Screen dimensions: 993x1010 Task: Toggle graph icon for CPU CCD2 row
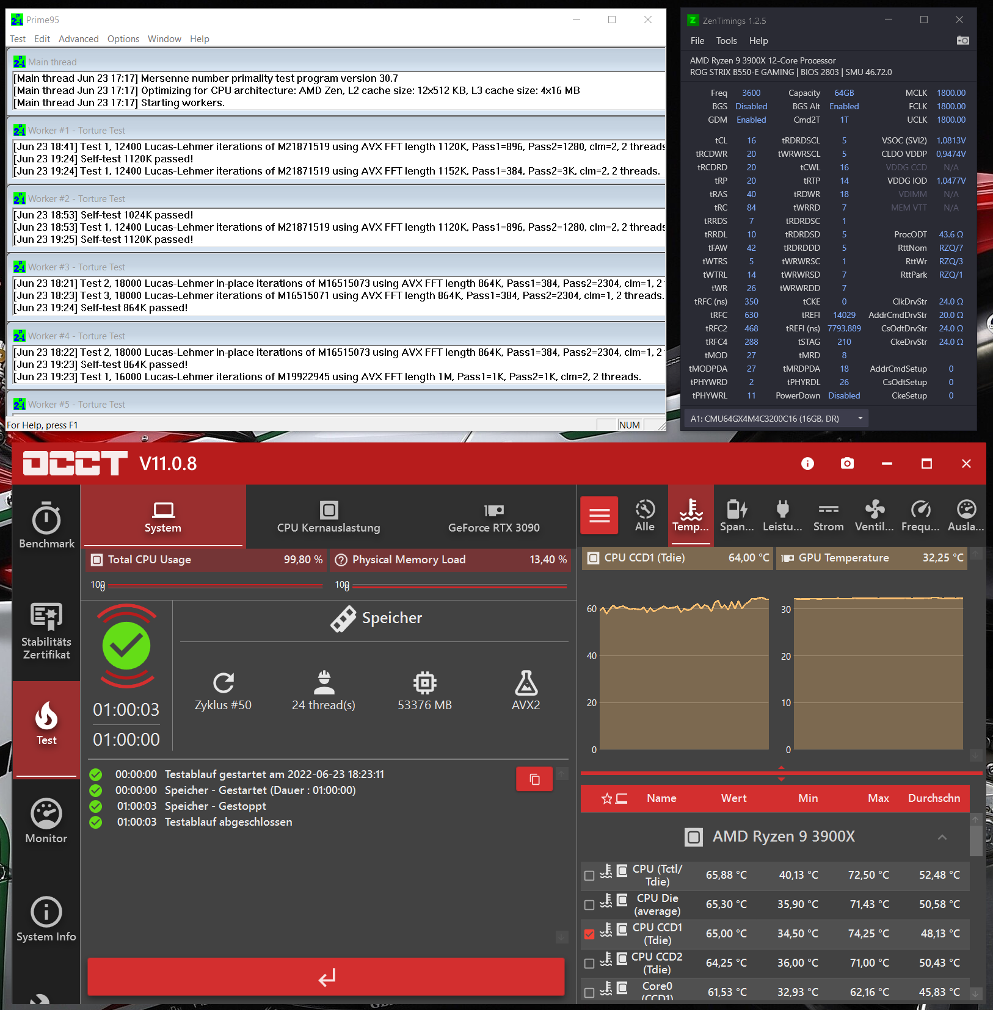point(622,958)
